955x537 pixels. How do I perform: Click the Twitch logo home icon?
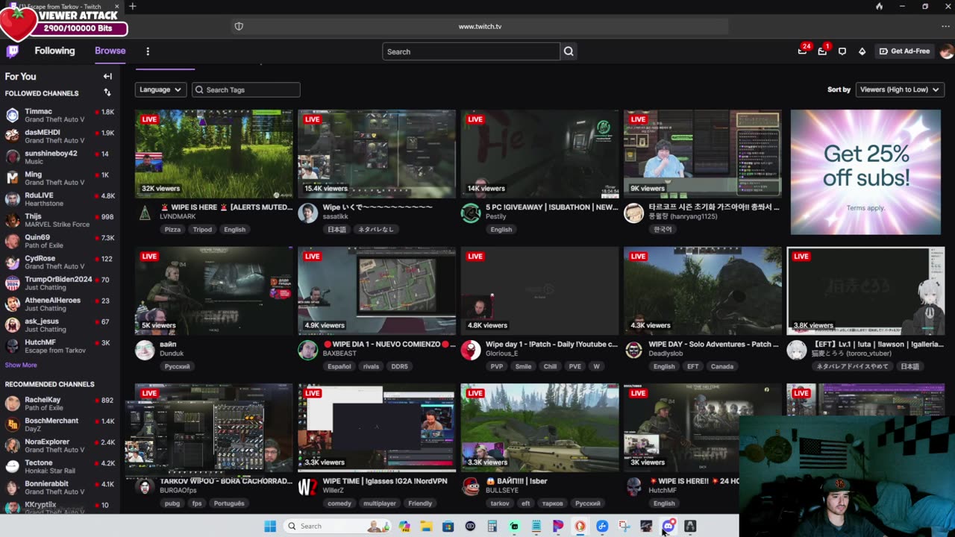pos(13,51)
